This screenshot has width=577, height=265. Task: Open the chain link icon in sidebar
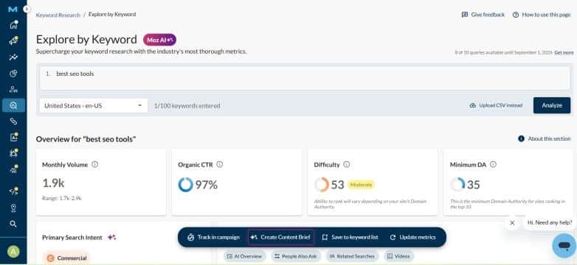tap(13, 121)
